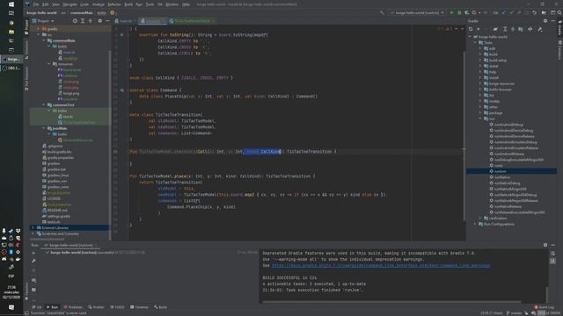Expand the build task group in Gradle
Screen dimensions: 563x316
pos(480,54)
